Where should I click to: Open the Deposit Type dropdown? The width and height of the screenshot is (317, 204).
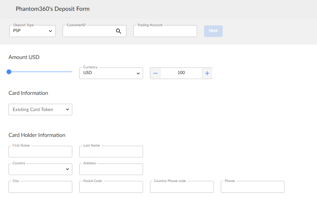click(32, 31)
